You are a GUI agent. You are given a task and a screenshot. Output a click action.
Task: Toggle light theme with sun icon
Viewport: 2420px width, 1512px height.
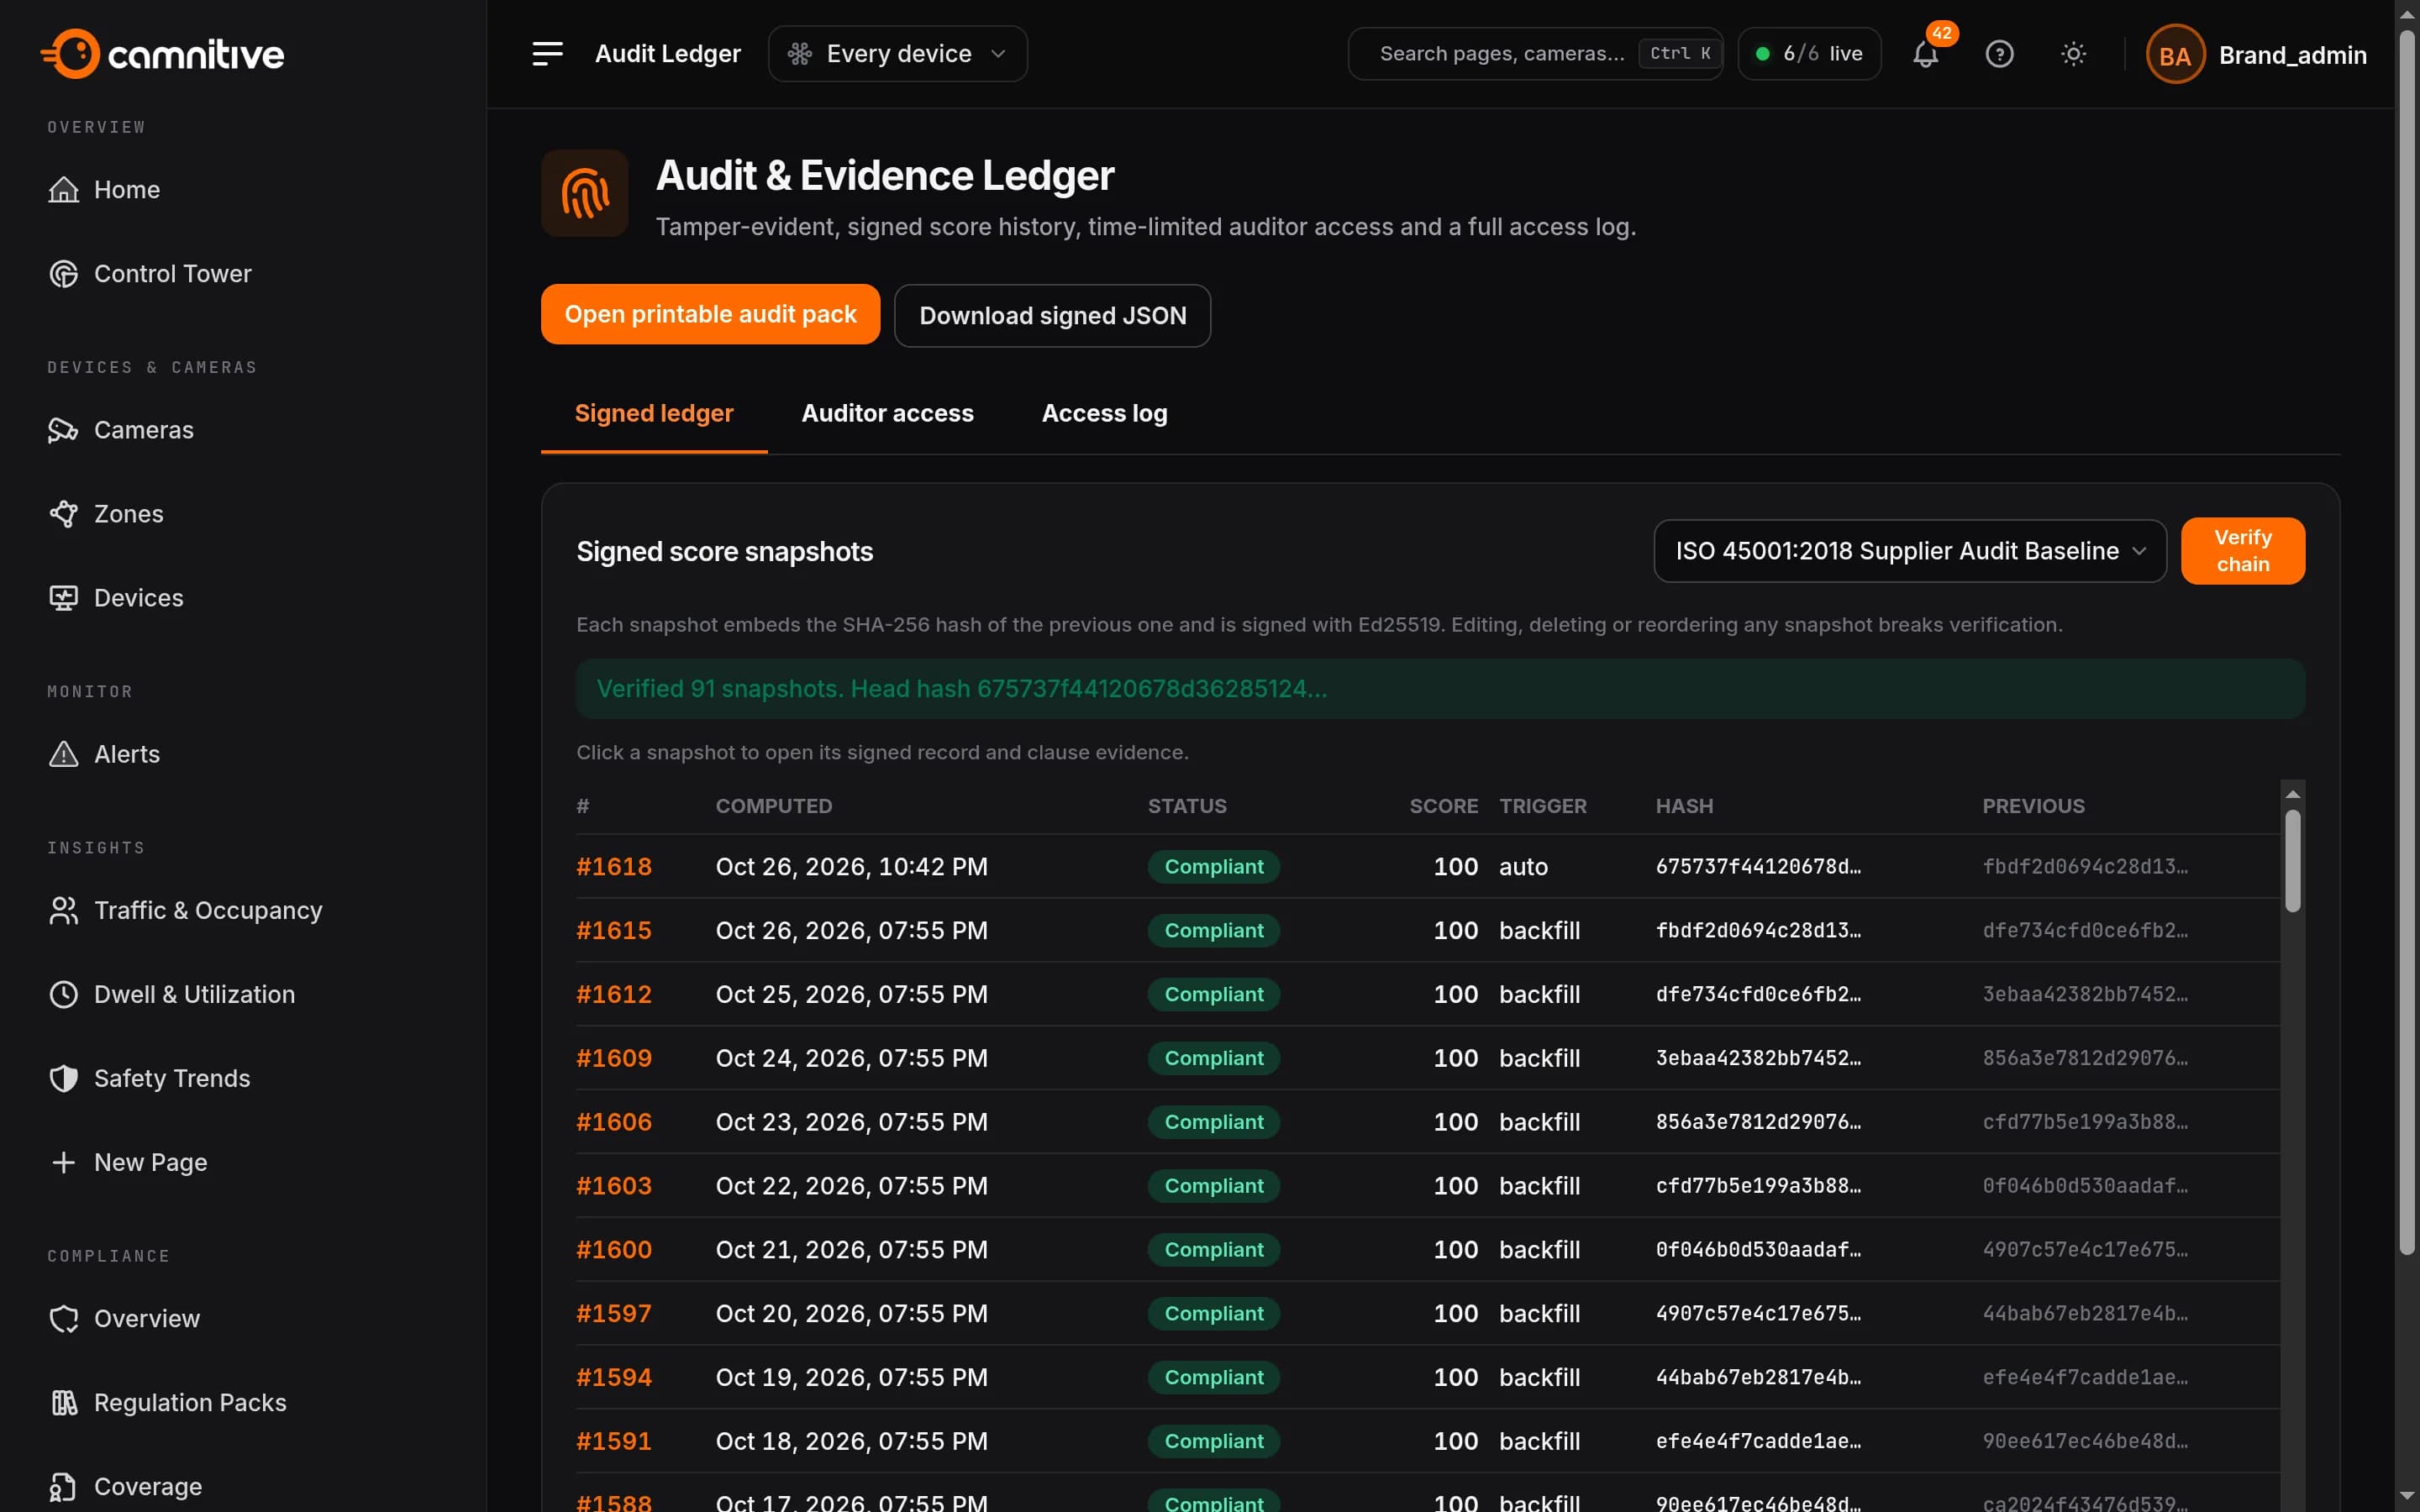click(2073, 54)
